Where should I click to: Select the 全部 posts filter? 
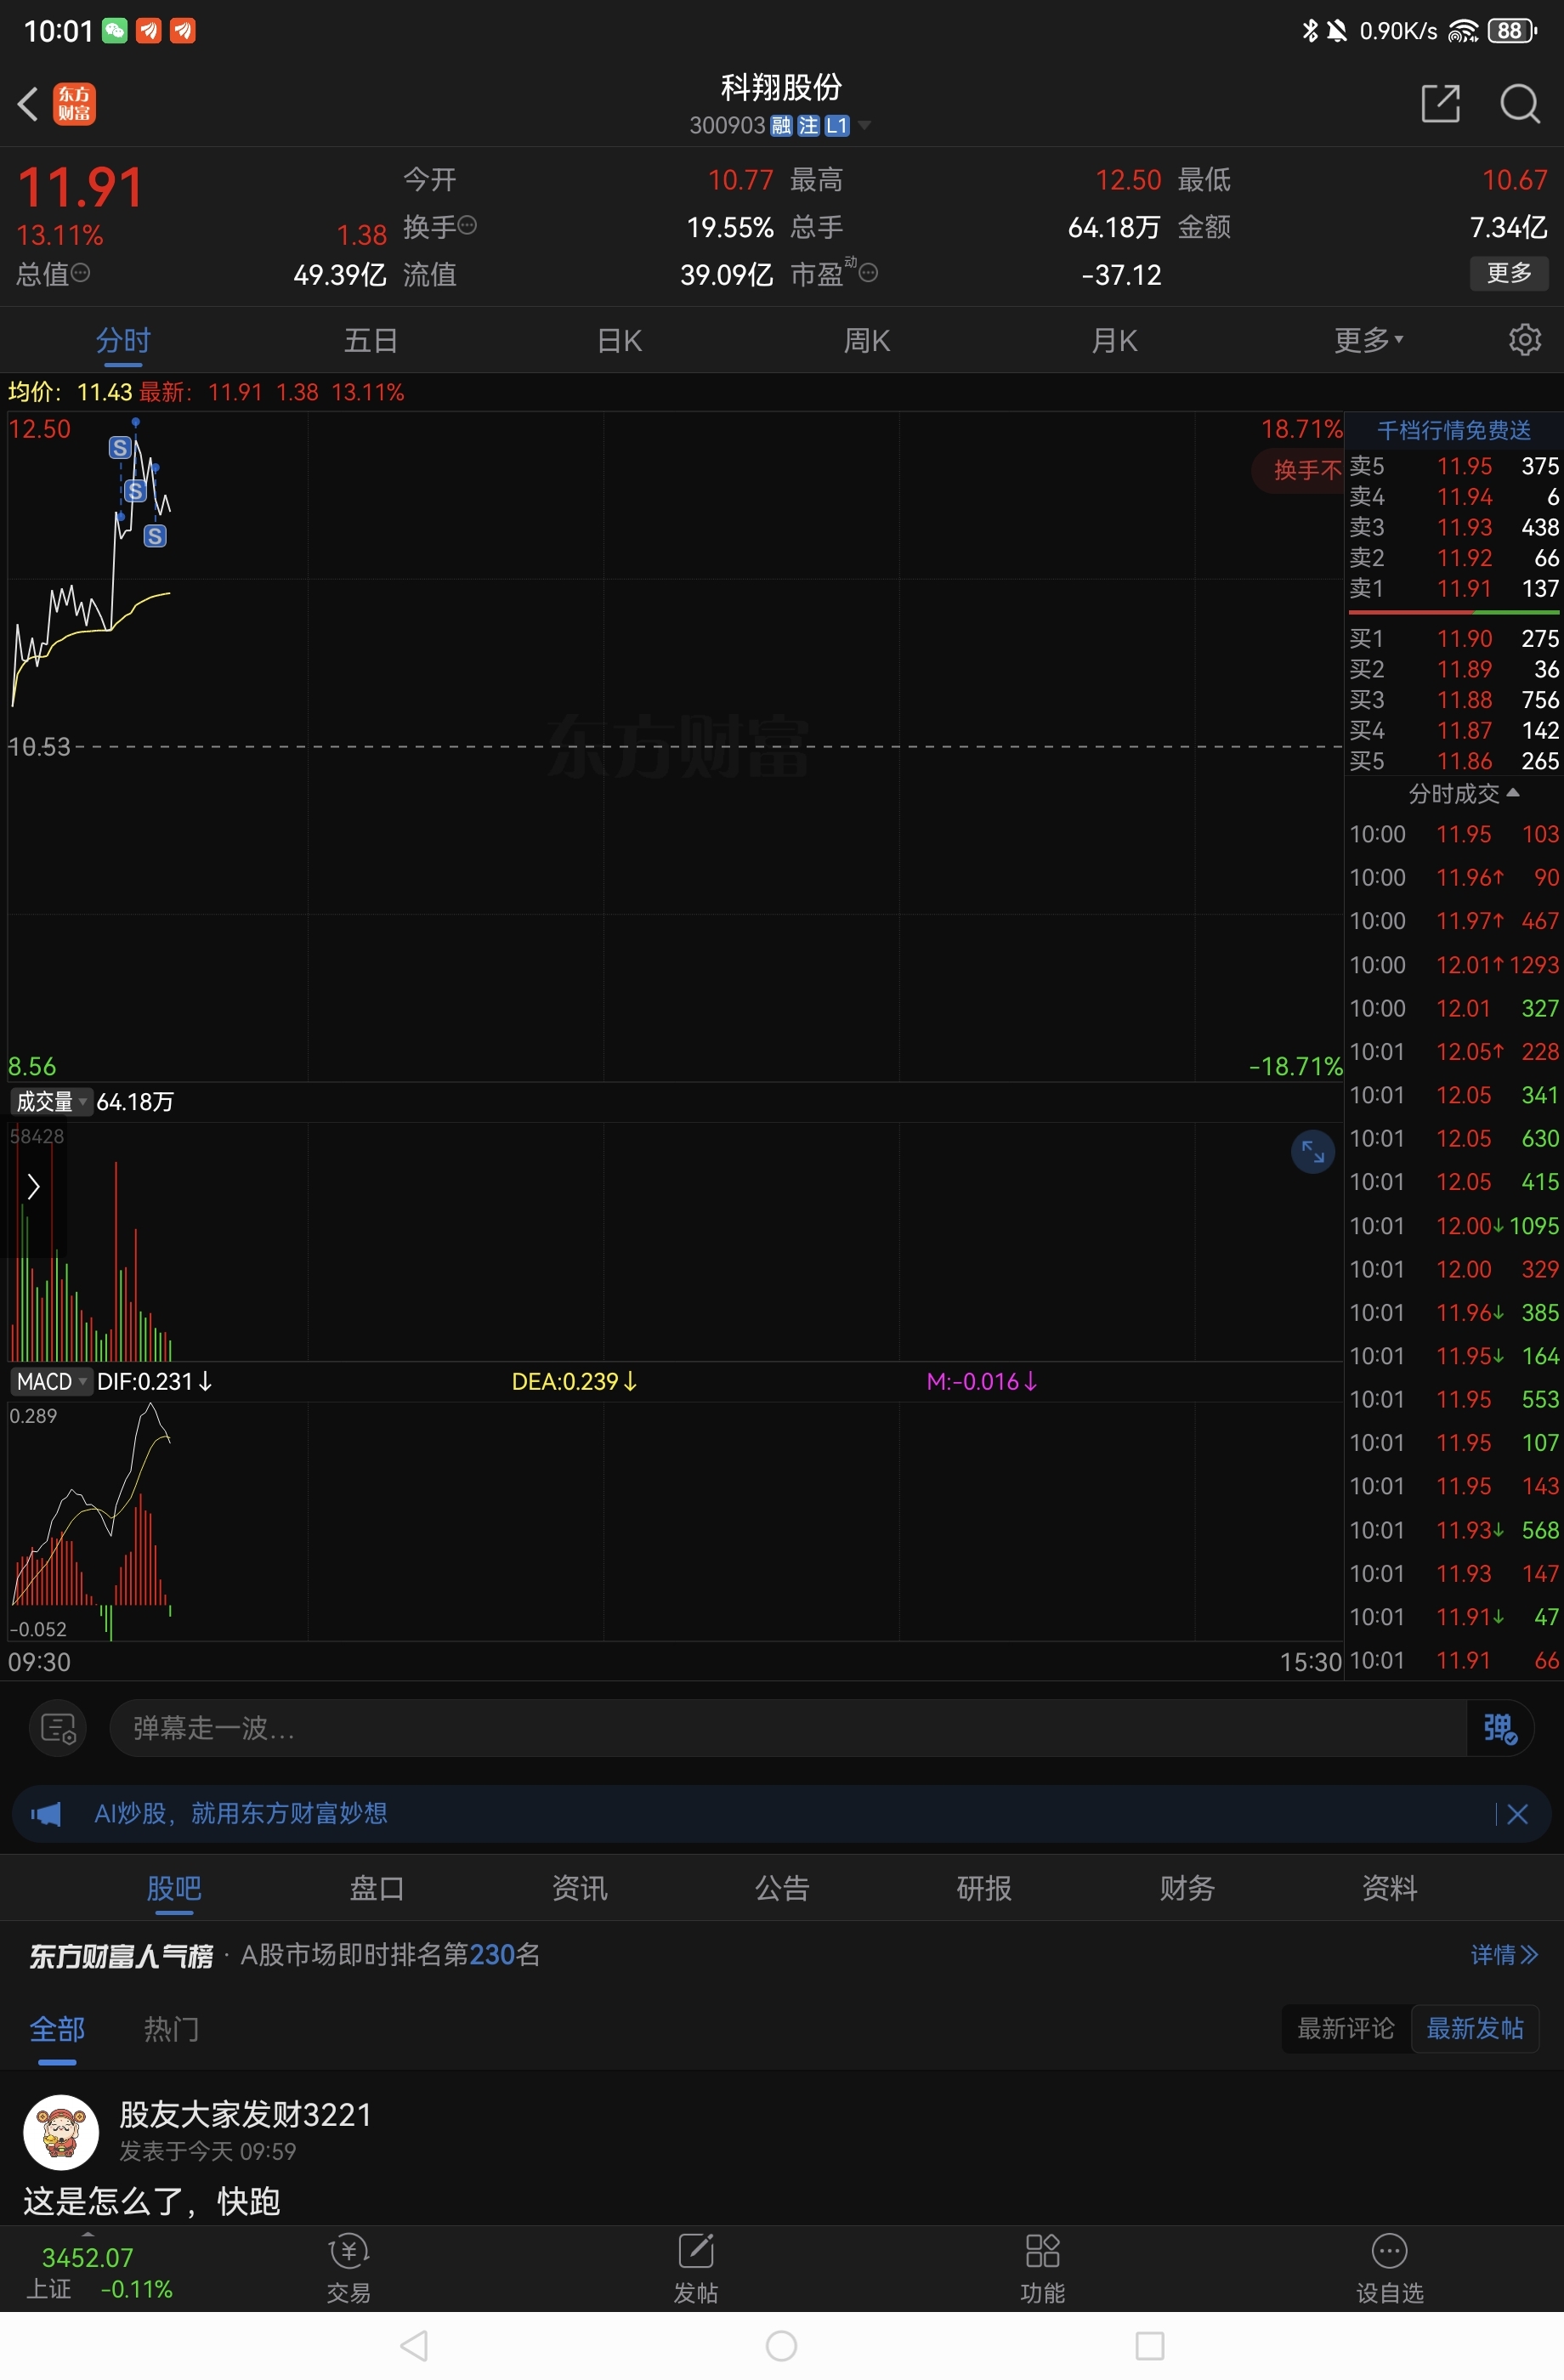point(57,2029)
